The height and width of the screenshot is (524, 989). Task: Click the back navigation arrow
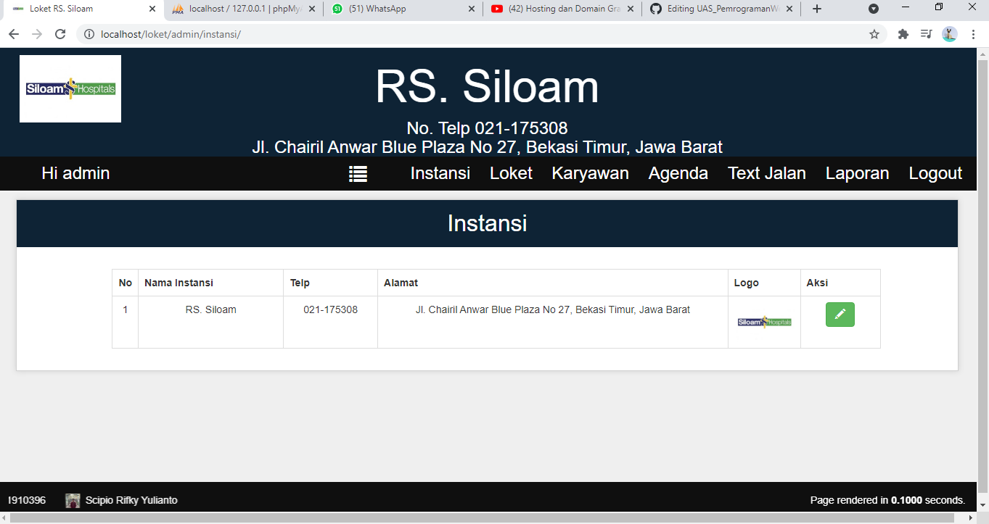(13, 33)
